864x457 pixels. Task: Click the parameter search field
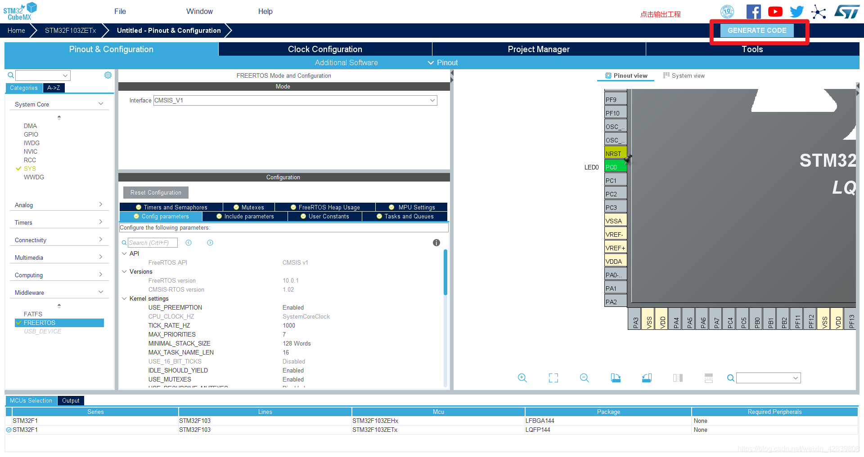[x=153, y=243]
